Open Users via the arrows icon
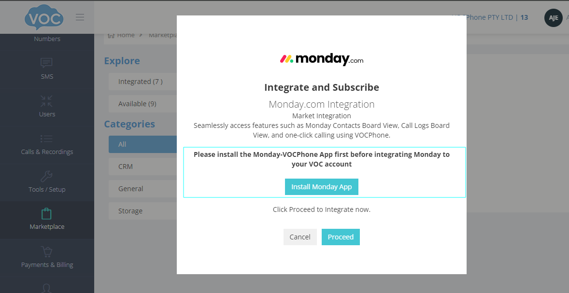This screenshot has height=293, width=569. (47, 101)
